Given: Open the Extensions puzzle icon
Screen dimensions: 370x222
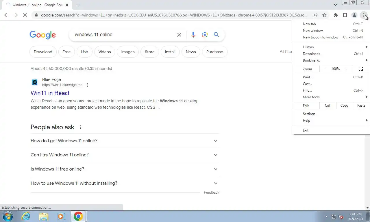Looking at the screenshot, I should click(336, 15).
